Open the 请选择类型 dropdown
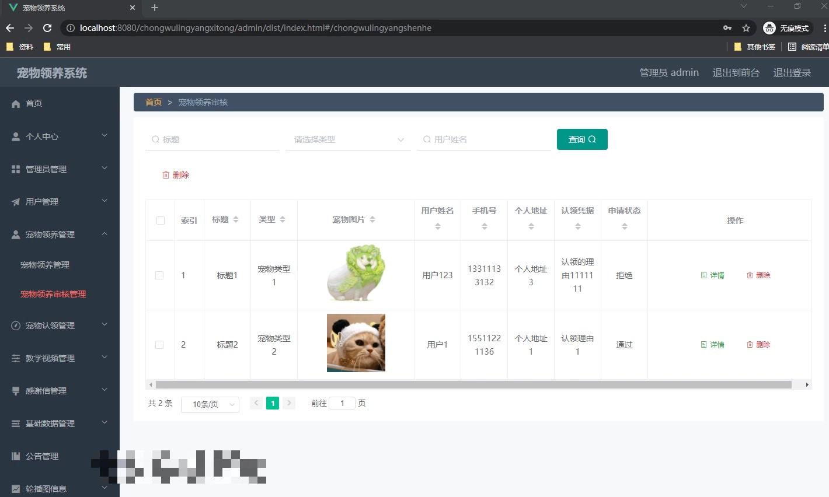The width and height of the screenshot is (829, 497). [348, 139]
